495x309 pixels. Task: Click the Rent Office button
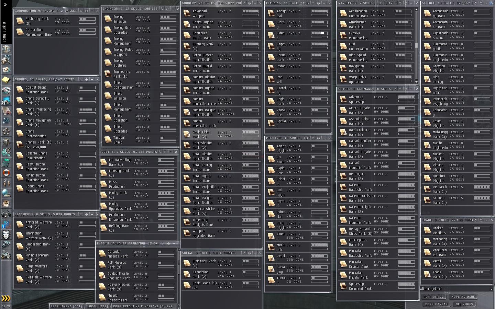pyautogui.click(x=433, y=297)
